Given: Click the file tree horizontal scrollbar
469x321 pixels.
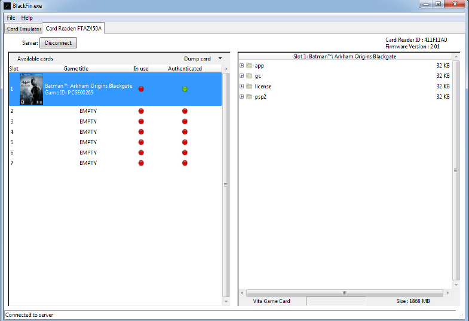Looking at the screenshot, I should pos(345,292).
